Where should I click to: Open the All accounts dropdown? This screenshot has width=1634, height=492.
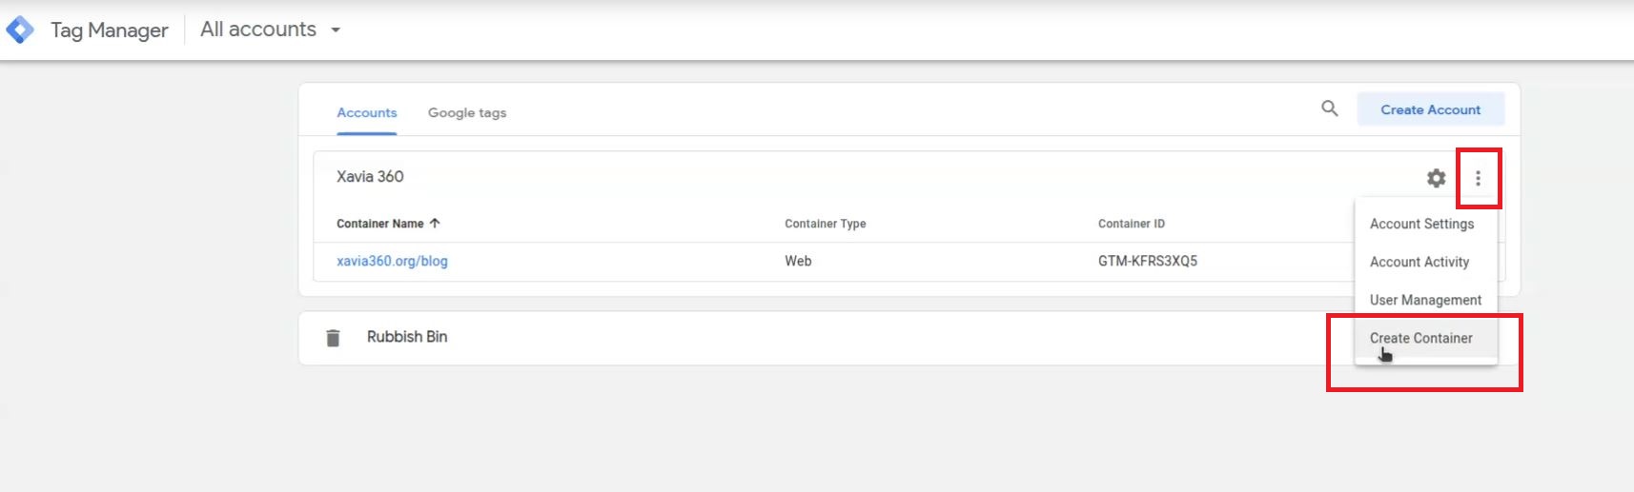[270, 30]
